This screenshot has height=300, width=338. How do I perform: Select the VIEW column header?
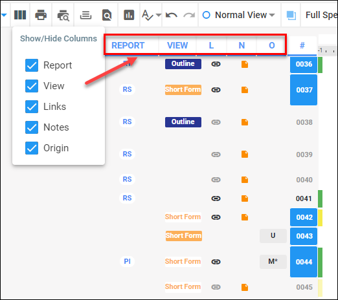click(x=177, y=45)
